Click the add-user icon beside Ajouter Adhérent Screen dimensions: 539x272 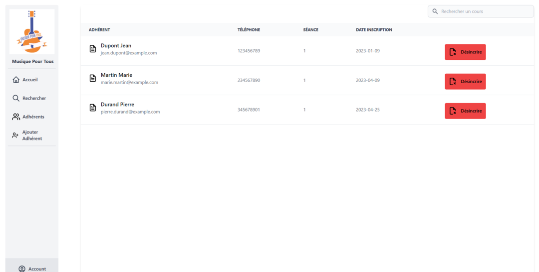(15, 136)
